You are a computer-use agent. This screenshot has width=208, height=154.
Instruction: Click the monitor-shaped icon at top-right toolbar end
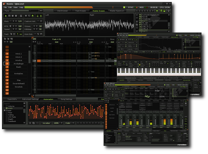169,11
